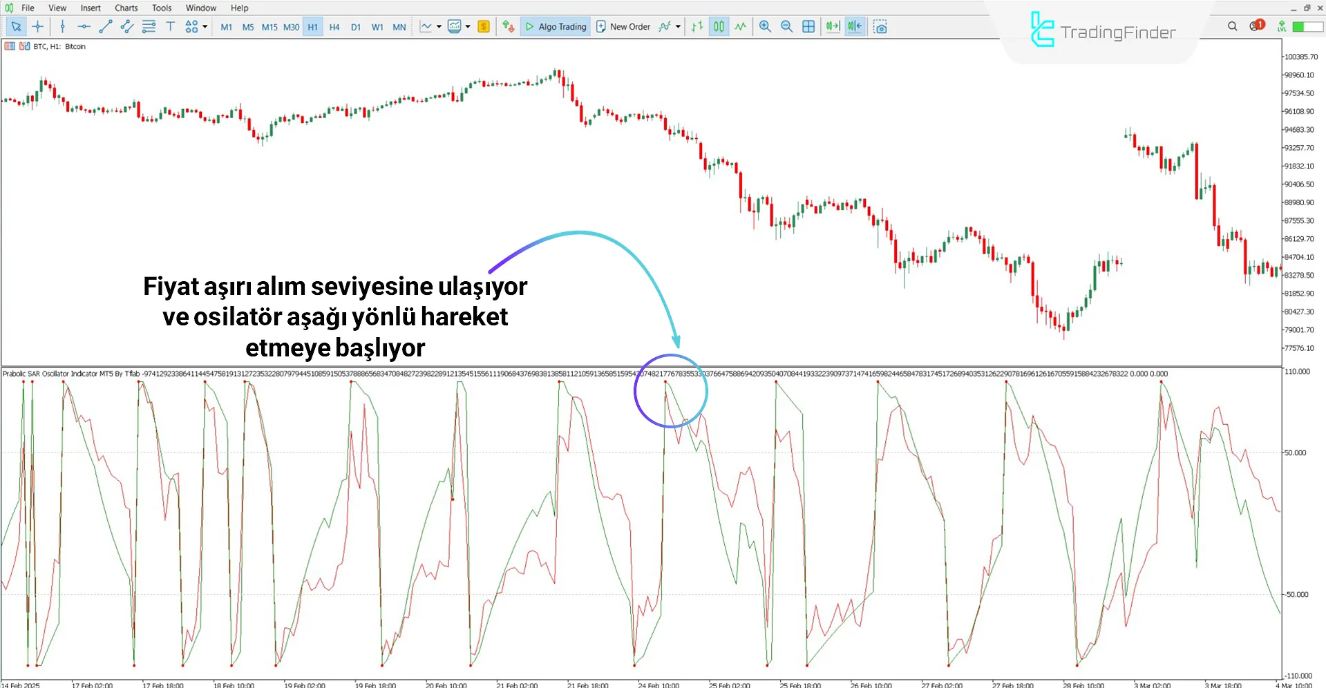This screenshot has width=1326, height=688.
Task: Click the zoom out magnifier icon
Action: click(x=786, y=27)
